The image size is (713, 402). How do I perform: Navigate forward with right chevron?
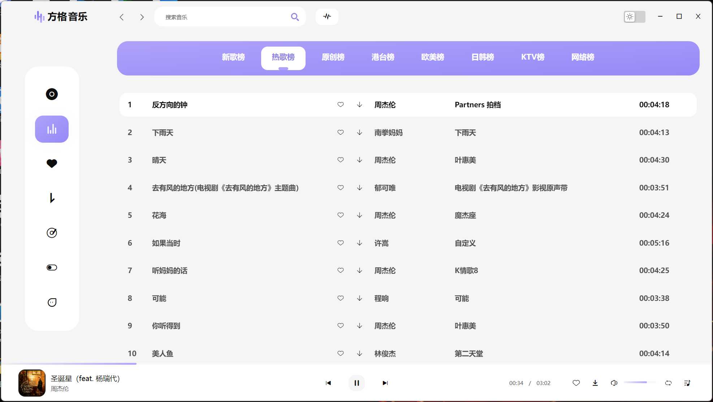coord(142,17)
